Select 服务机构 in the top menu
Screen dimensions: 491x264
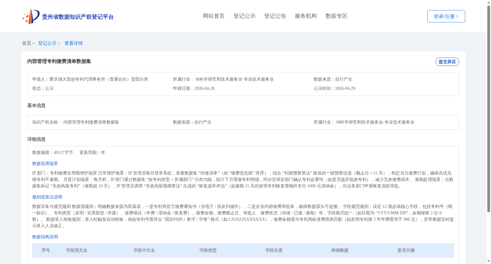(x=306, y=16)
